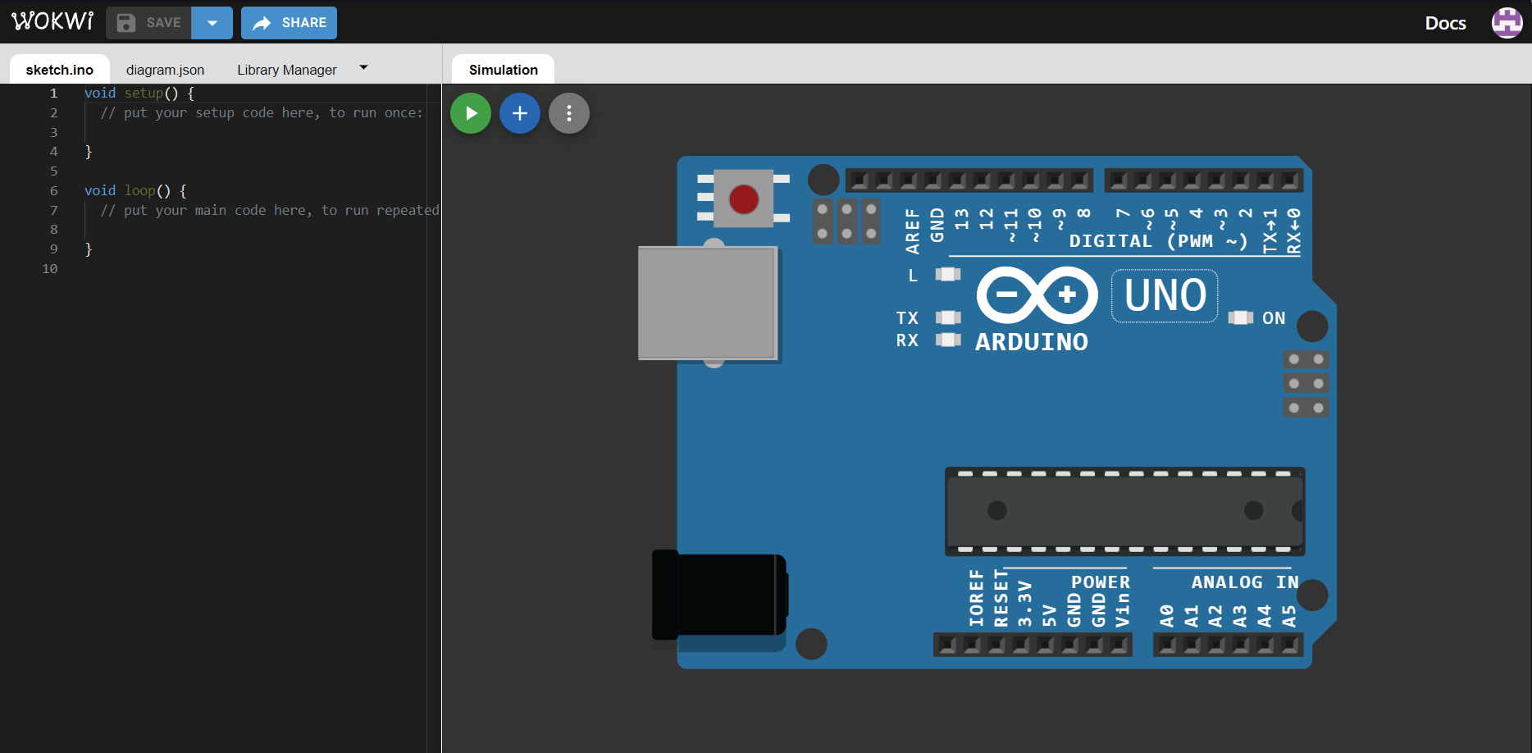The width and height of the screenshot is (1532, 753).
Task: Switch to the sketch.ino tab
Action: tap(60, 70)
